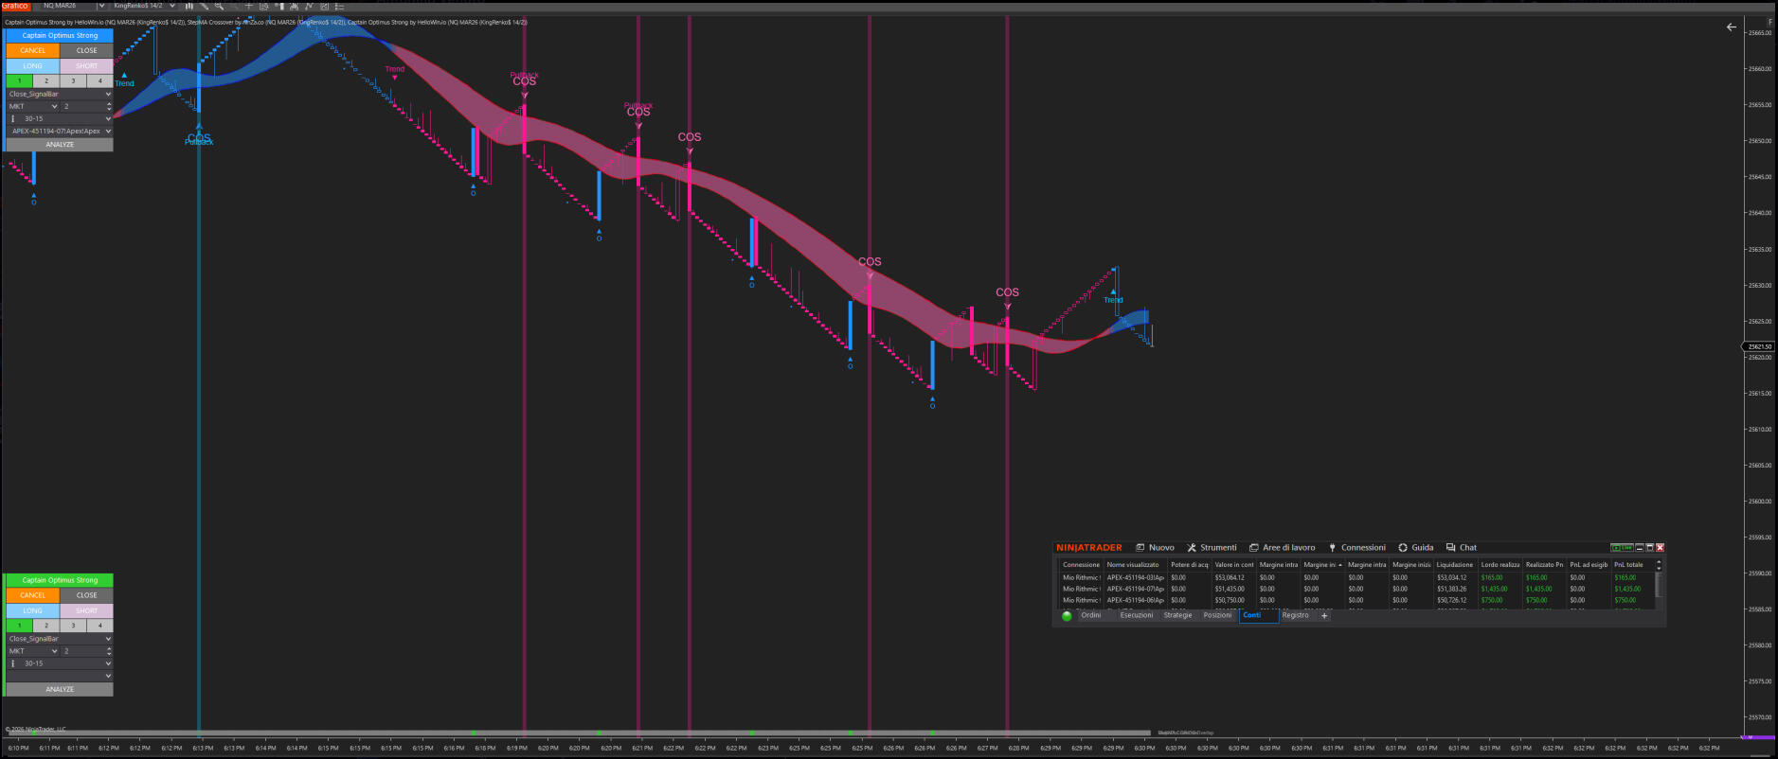The image size is (1778, 759).
Task: Open the Ordini tab
Action: [1091, 615]
